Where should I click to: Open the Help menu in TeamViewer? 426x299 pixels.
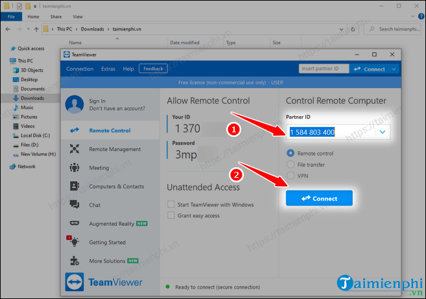click(x=128, y=69)
